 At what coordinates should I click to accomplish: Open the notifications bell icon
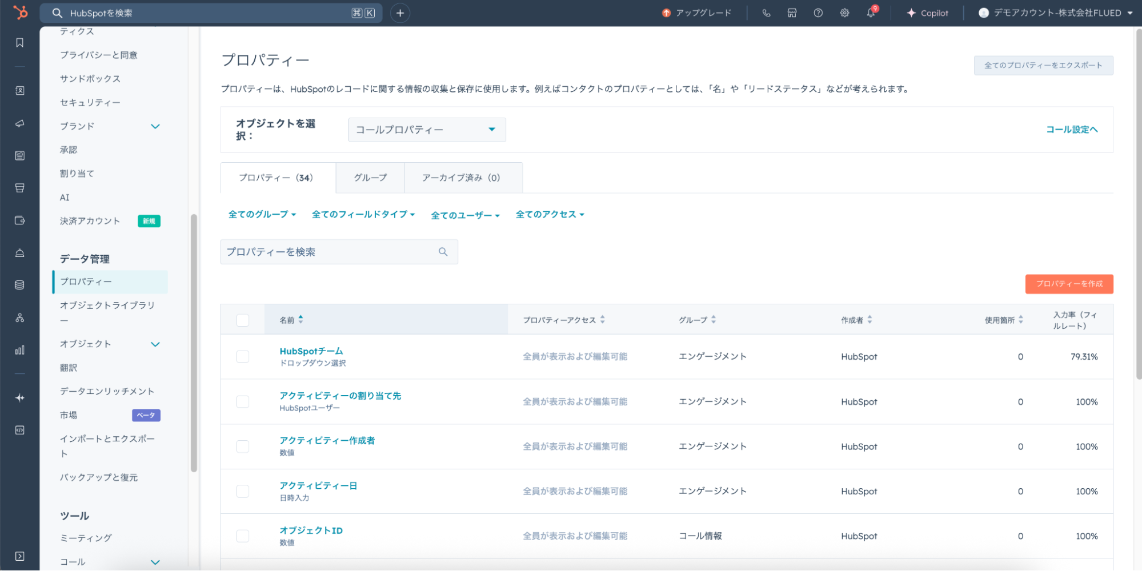click(x=871, y=13)
